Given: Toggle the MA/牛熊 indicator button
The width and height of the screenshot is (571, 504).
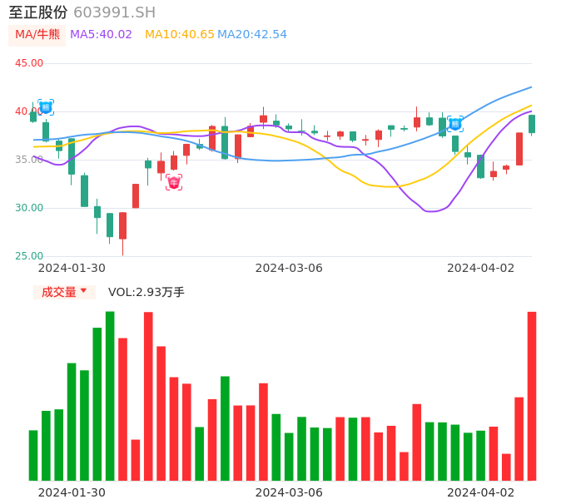Looking at the screenshot, I should pos(37,35).
